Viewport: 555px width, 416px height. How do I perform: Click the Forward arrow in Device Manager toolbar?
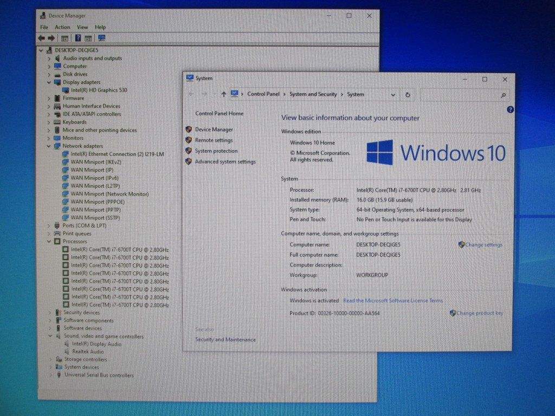pyautogui.click(x=51, y=38)
